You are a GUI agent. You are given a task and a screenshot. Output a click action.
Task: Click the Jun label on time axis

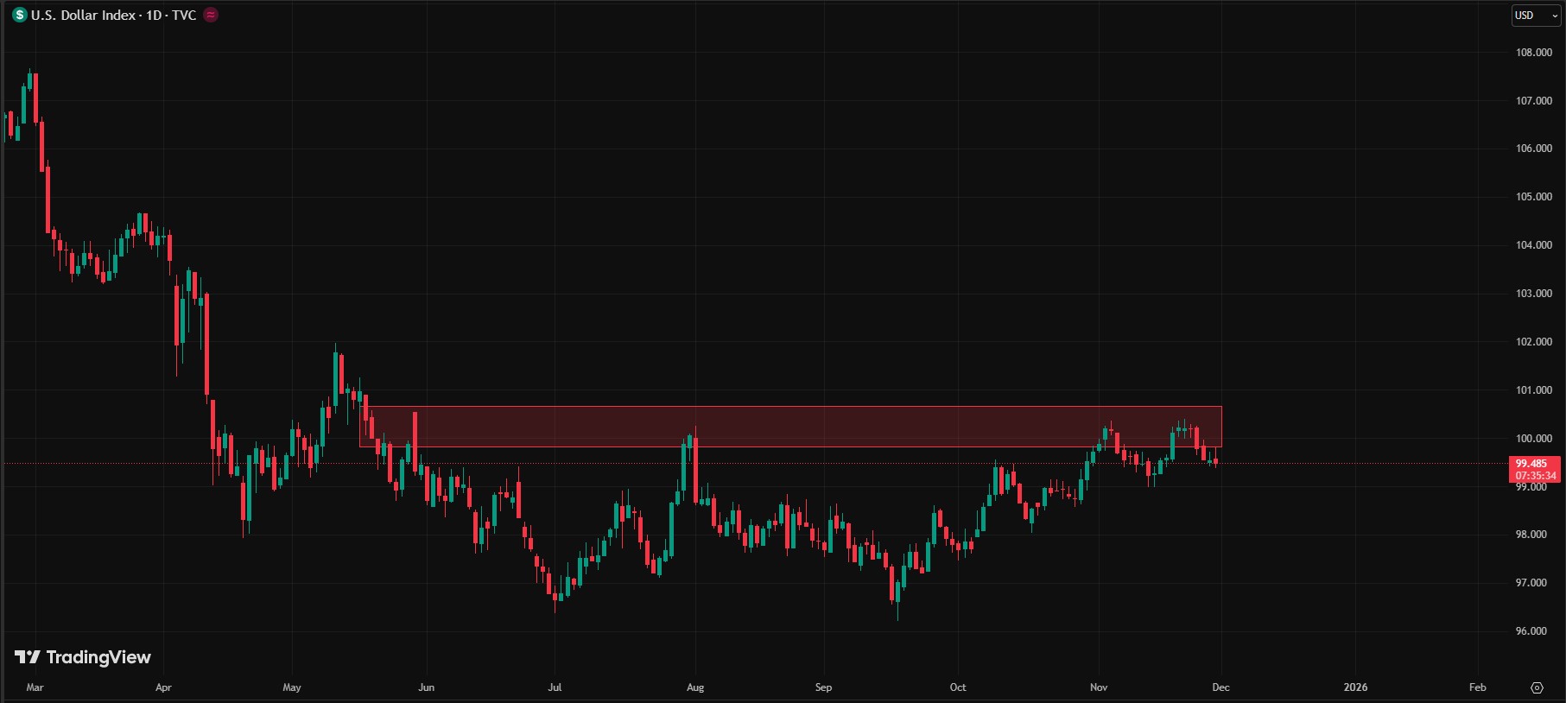point(426,687)
